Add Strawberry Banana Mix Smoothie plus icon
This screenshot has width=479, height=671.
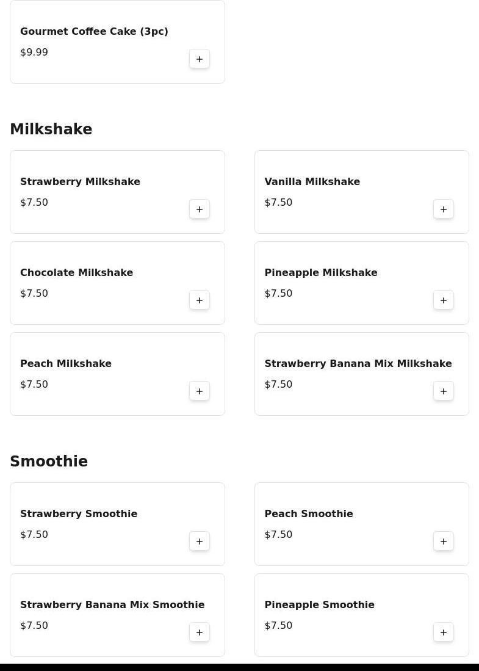200,632
